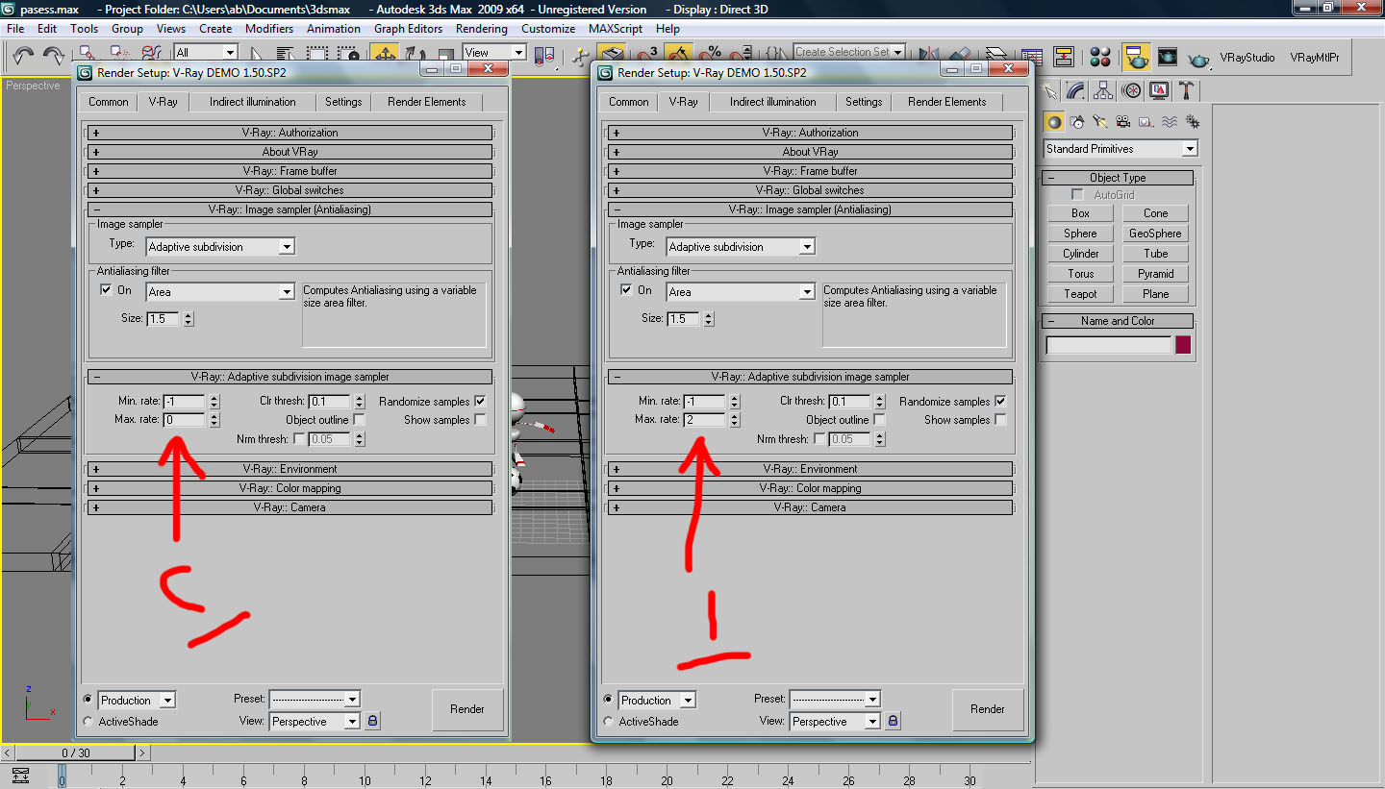Screen dimensions: 1385x789
Task: Switch to Common tab in left window
Action: [109, 102]
